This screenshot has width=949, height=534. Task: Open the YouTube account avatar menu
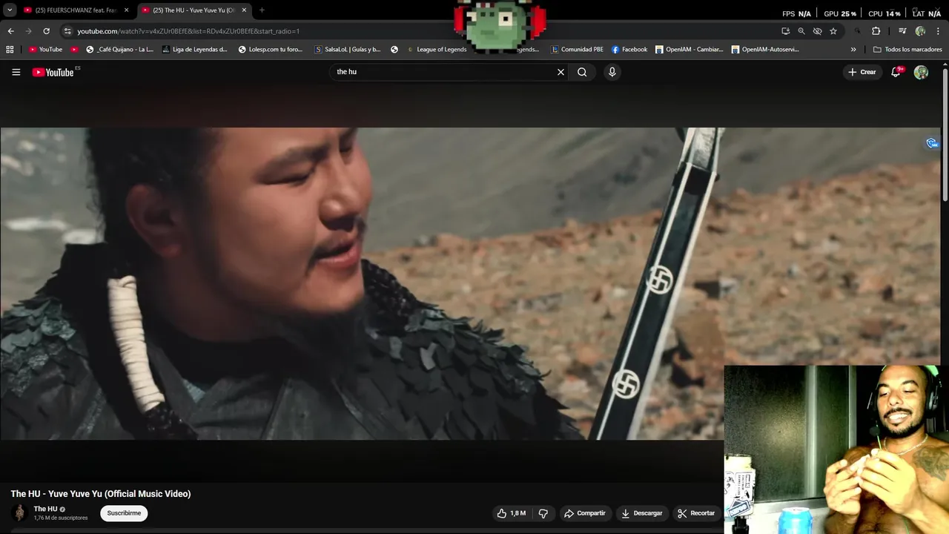click(x=921, y=72)
